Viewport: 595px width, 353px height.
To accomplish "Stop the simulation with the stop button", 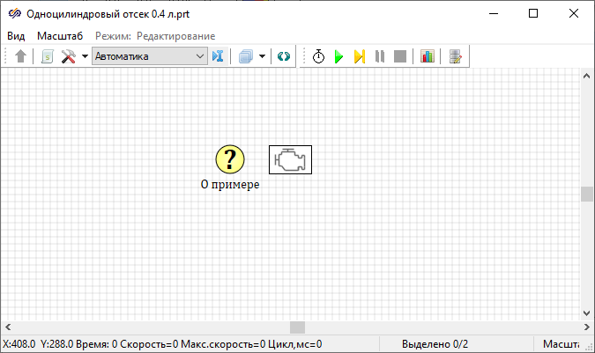I will (x=400, y=56).
